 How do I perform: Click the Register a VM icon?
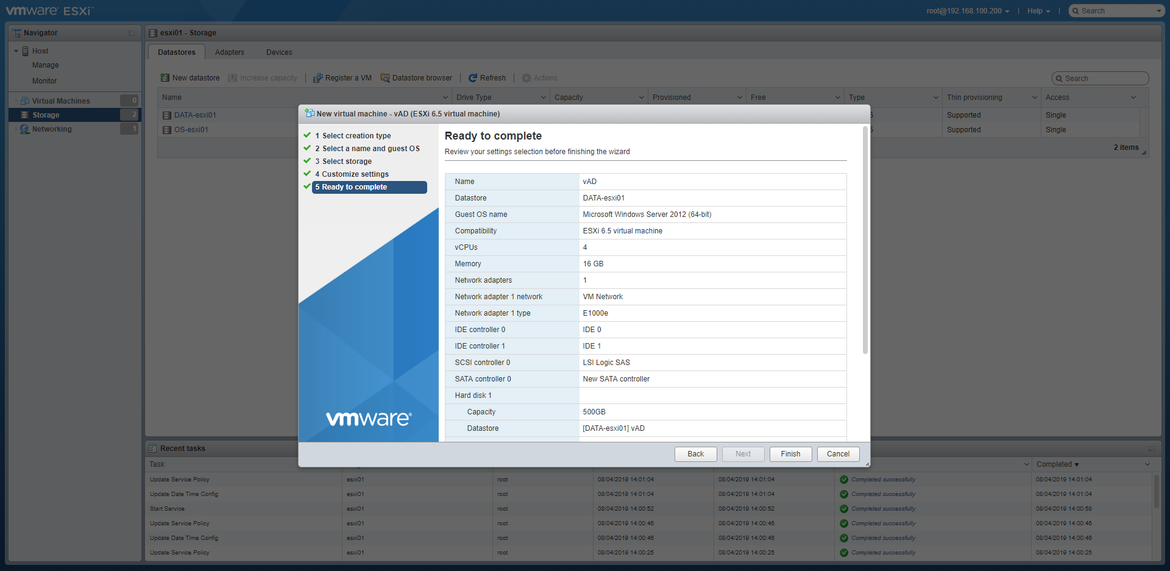click(x=317, y=78)
